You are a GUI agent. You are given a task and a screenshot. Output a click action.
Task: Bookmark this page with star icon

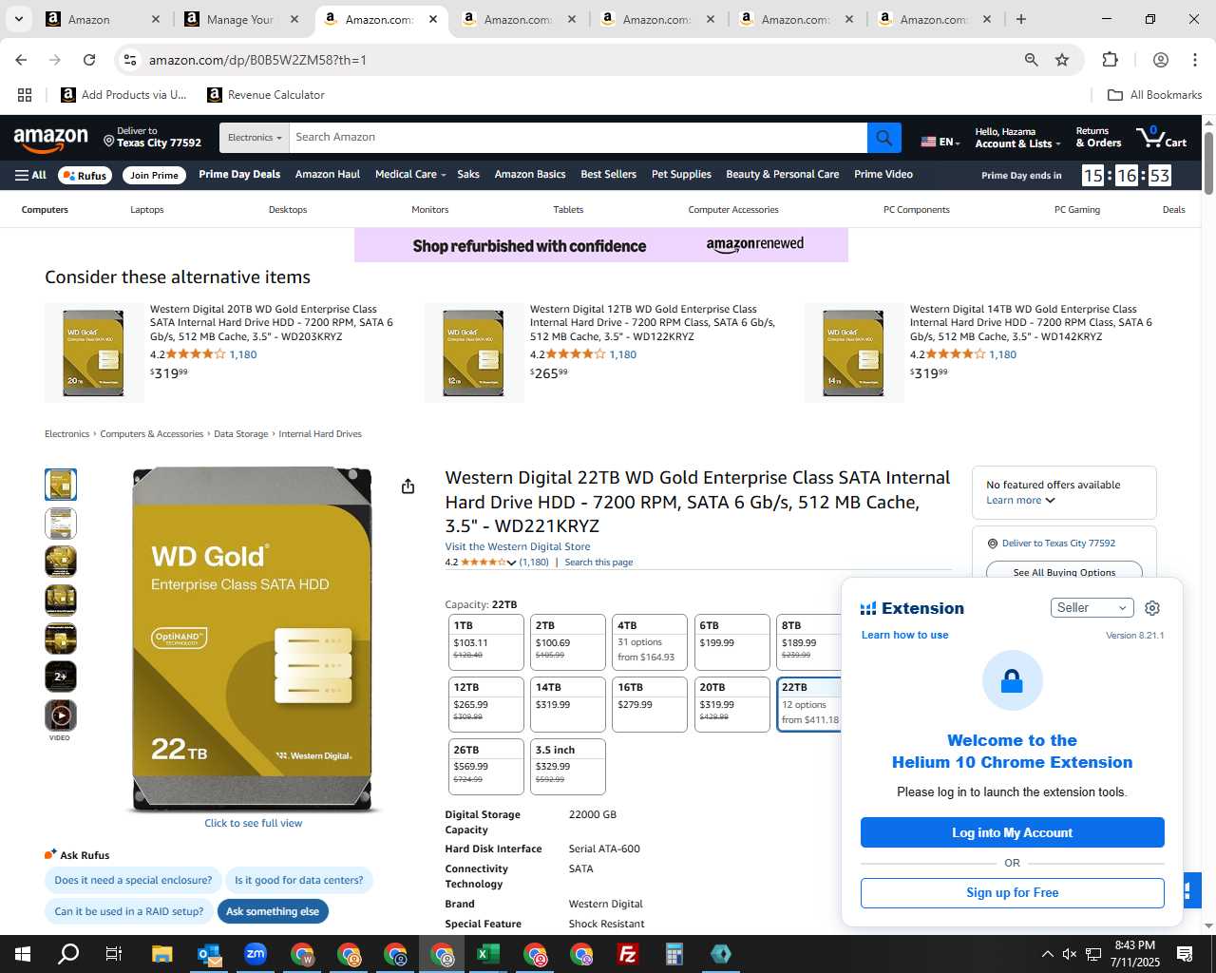click(1062, 60)
